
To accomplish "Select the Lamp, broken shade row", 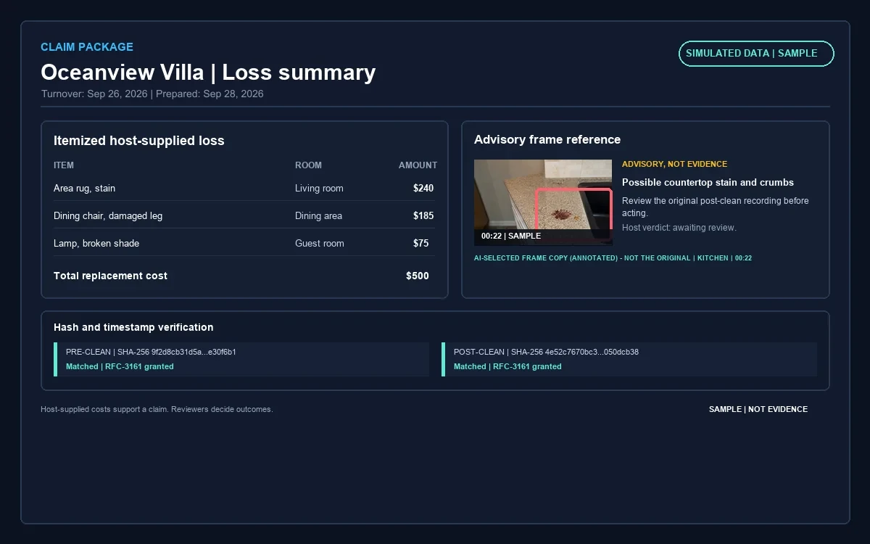I will click(244, 243).
